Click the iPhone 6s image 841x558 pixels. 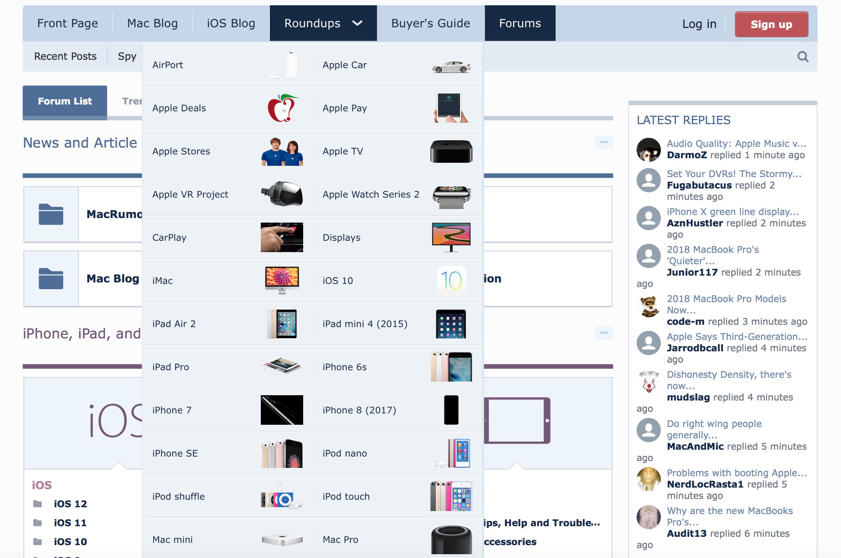(451, 366)
